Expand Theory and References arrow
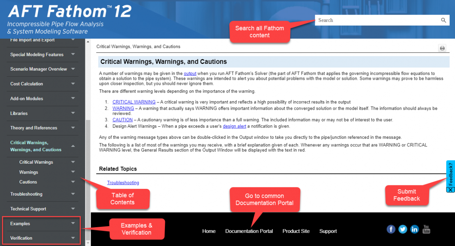Viewport: 455px width, 246px height. (73, 128)
